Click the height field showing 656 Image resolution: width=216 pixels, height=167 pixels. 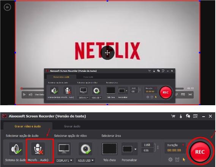click(x=147, y=150)
